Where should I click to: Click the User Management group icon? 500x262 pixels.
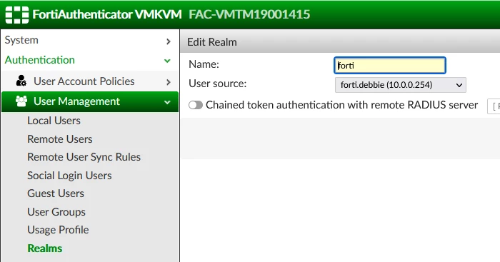pos(21,101)
